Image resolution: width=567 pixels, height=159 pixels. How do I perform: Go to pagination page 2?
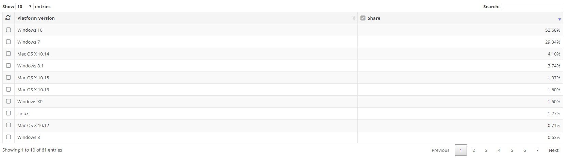[473, 150]
